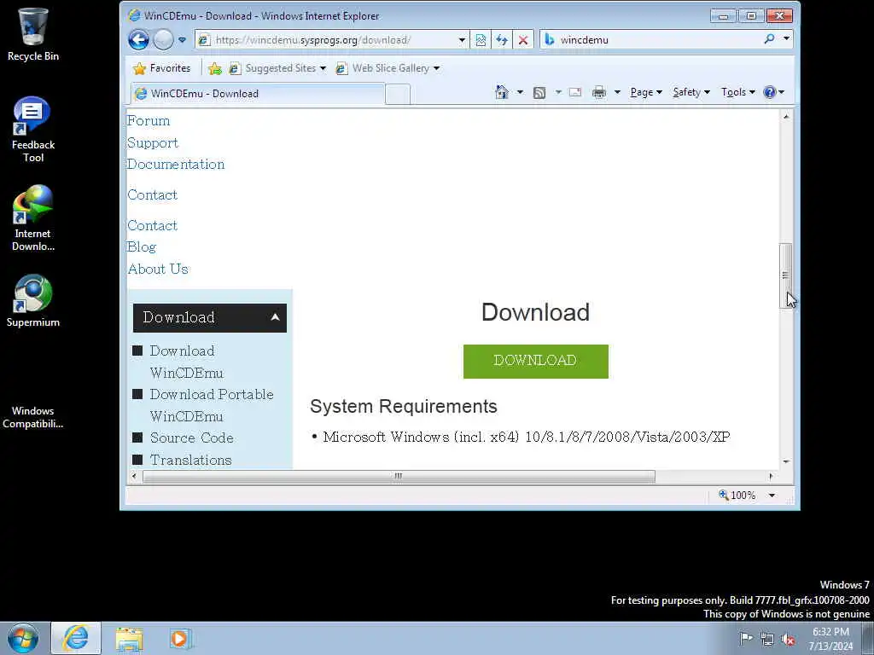Click the Internet Explorer back arrow

coord(138,39)
